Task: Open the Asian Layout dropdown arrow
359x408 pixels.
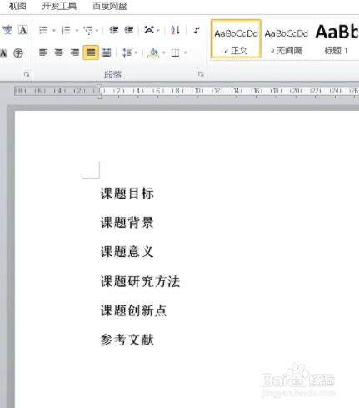Action: [158, 30]
